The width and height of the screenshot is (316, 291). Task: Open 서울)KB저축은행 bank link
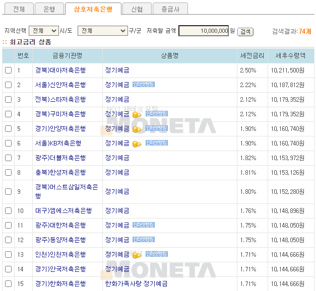(x=58, y=143)
